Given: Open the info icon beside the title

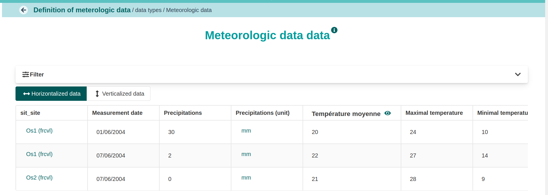Looking at the screenshot, I should point(334,30).
